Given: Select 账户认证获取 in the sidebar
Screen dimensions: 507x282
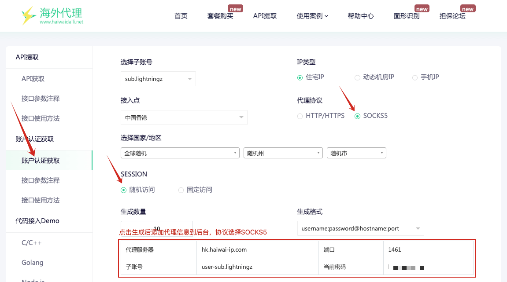Looking at the screenshot, I should 41,161.
